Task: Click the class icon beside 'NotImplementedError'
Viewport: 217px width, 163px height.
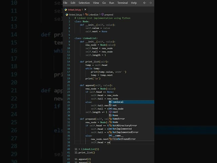Action: pyautogui.click(x=110, y=132)
